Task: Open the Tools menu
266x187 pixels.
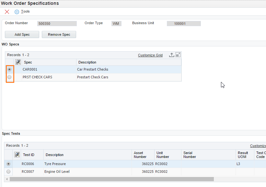Action: click(25, 12)
